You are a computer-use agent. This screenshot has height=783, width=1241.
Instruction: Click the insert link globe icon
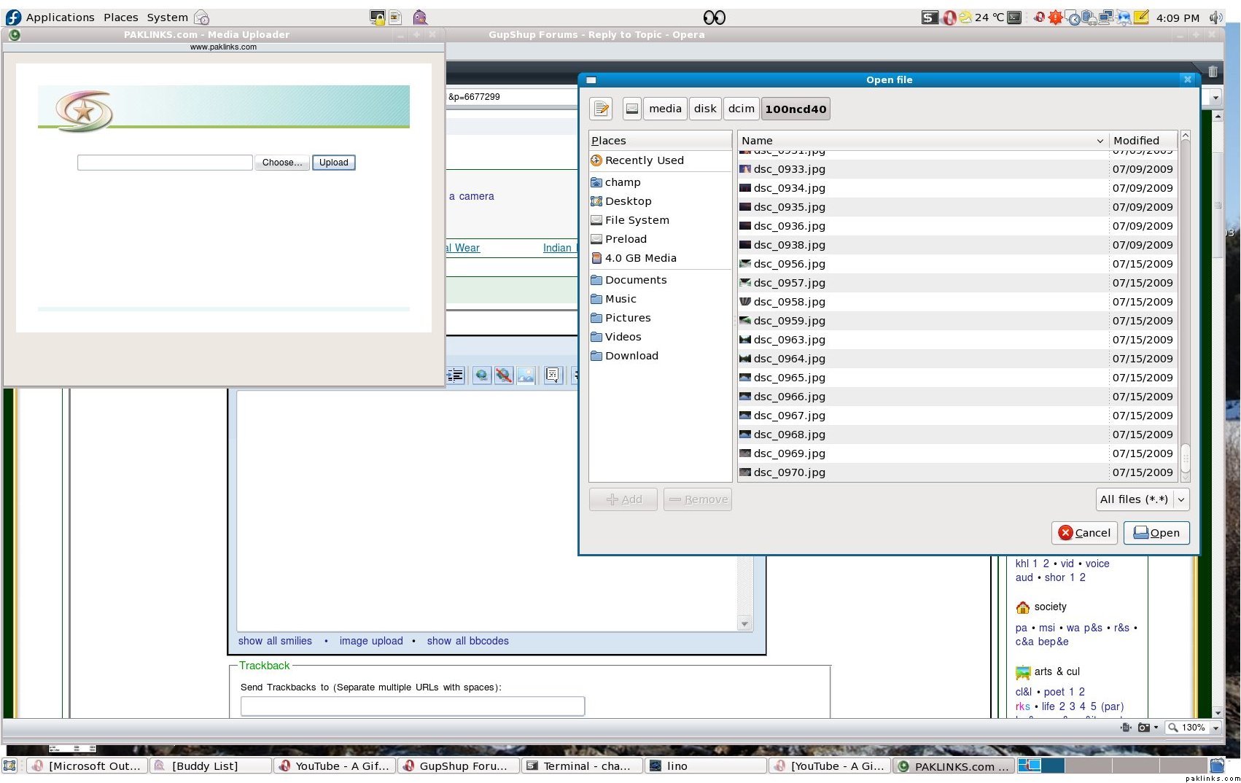[x=481, y=375]
